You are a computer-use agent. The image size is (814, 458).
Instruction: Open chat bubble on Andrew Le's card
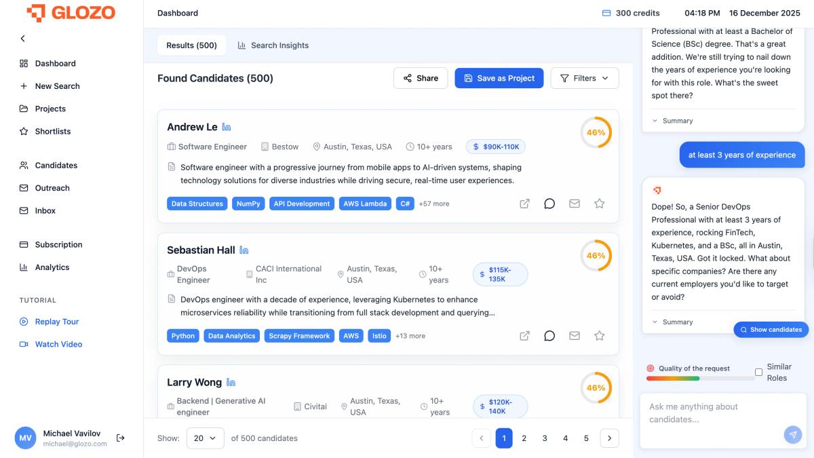549,203
